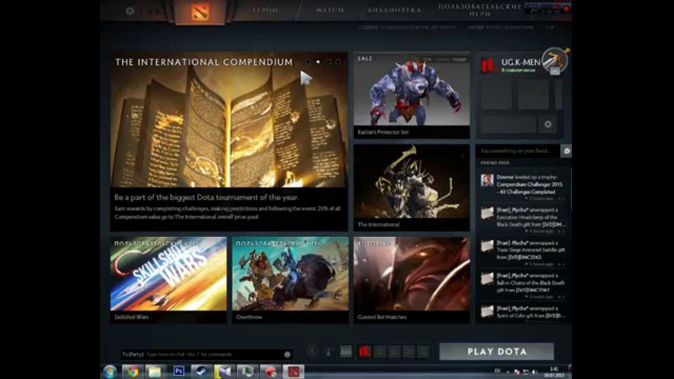The height and width of the screenshot is (379, 674).
Task: Open the Библиотека tab
Action: pyautogui.click(x=394, y=10)
